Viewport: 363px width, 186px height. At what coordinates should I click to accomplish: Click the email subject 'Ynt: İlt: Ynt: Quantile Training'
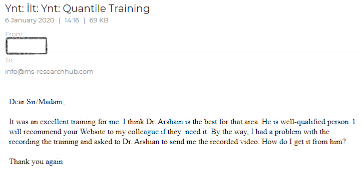pos(77,8)
